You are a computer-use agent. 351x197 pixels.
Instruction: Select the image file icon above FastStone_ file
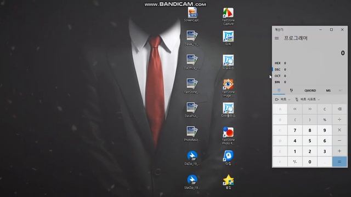pos(192,62)
